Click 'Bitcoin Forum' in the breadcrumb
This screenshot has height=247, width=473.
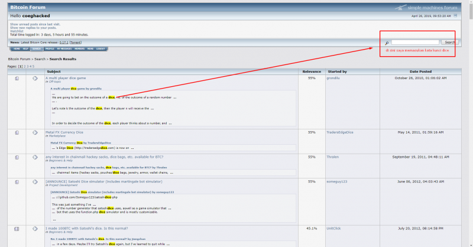[19, 59]
